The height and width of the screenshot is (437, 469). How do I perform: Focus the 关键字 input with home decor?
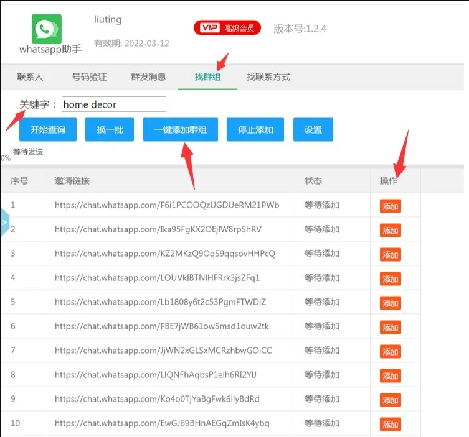click(x=113, y=104)
